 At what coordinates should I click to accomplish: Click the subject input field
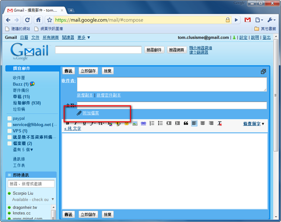[x=172, y=105]
